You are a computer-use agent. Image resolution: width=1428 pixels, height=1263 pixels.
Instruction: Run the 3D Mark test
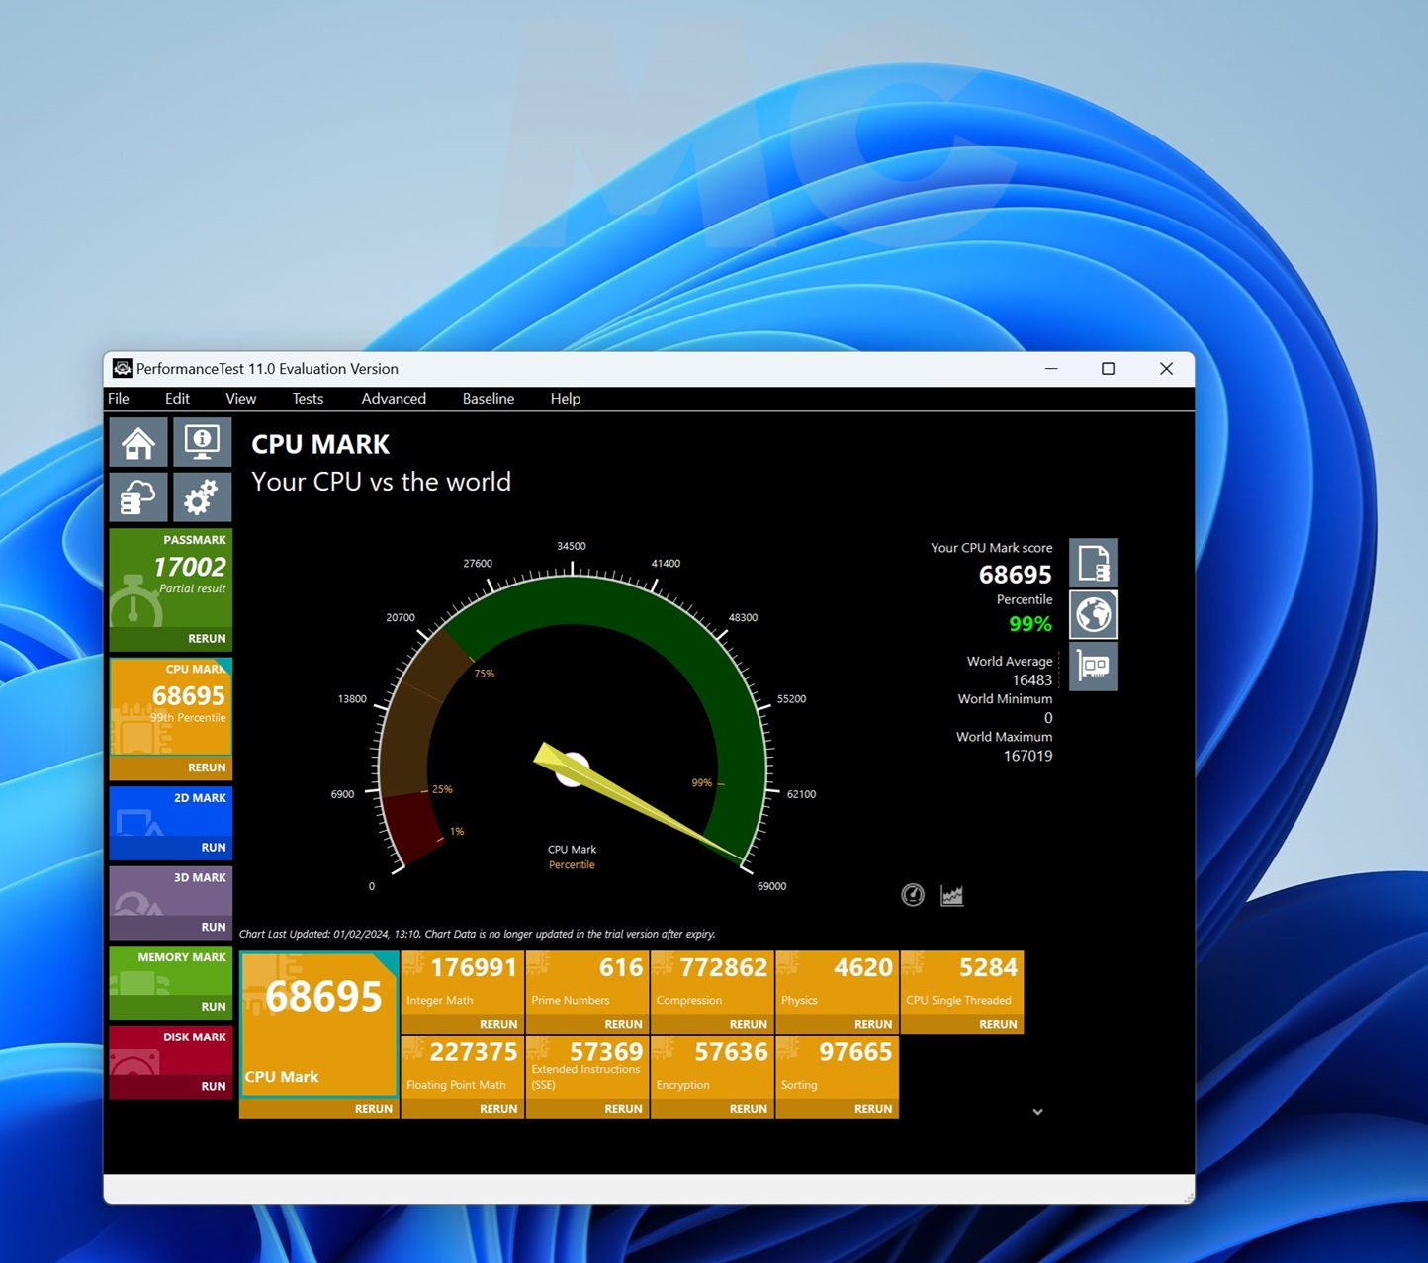(x=213, y=927)
